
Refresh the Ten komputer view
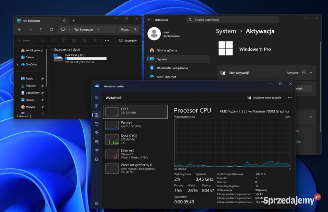click(x=51, y=30)
